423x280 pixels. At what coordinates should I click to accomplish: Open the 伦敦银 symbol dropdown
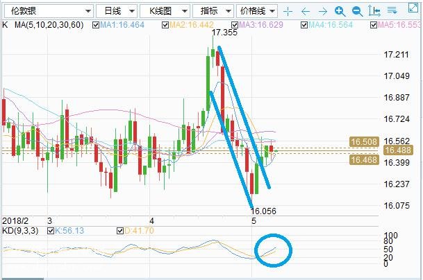[x=49, y=11]
